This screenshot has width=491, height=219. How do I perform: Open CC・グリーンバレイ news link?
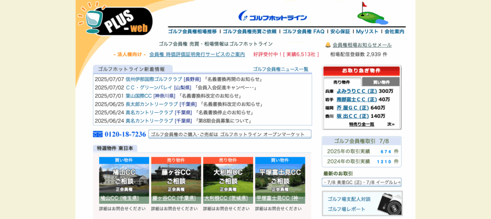click(149, 88)
